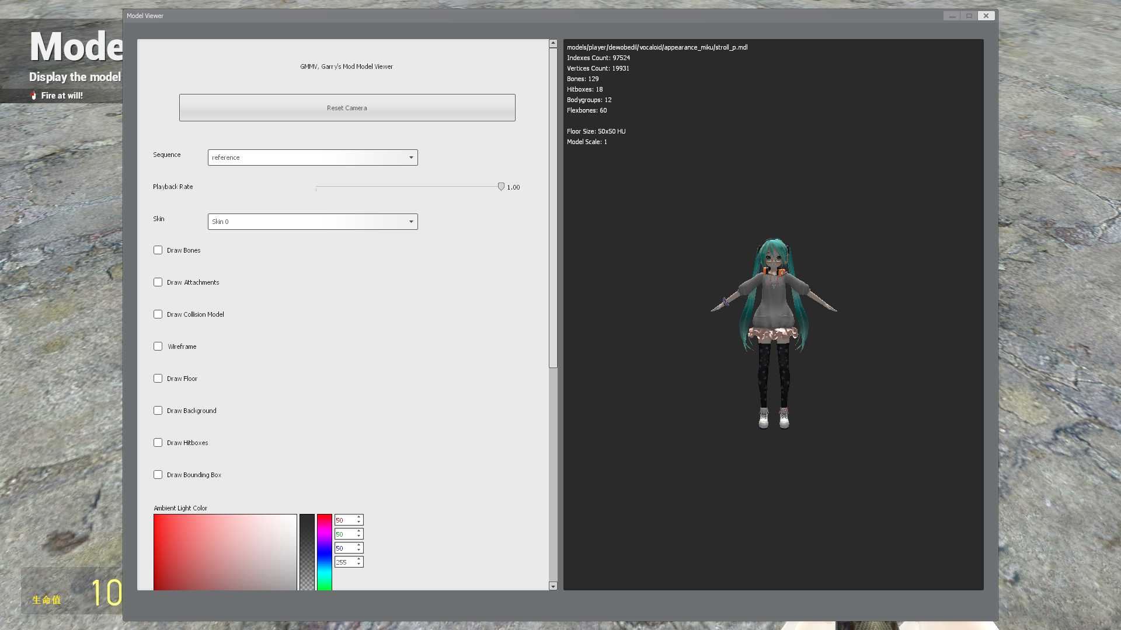The width and height of the screenshot is (1121, 630).
Task: Click the 'Vertices Count: 19931' text
Action: 598,68
